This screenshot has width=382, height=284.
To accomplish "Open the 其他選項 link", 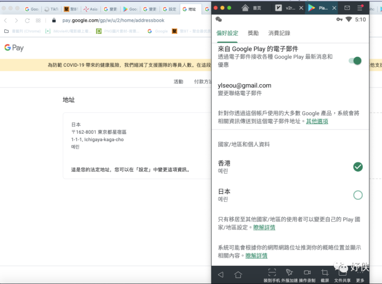I will point(317,121).
